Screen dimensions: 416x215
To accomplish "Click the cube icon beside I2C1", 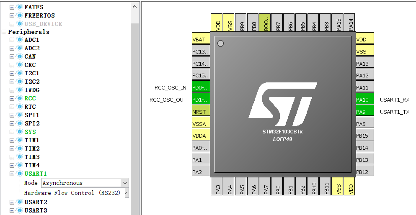I will (x=19, y=73).
